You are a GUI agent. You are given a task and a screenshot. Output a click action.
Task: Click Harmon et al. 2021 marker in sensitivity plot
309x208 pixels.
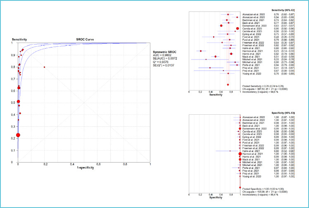tap(201, 51)
